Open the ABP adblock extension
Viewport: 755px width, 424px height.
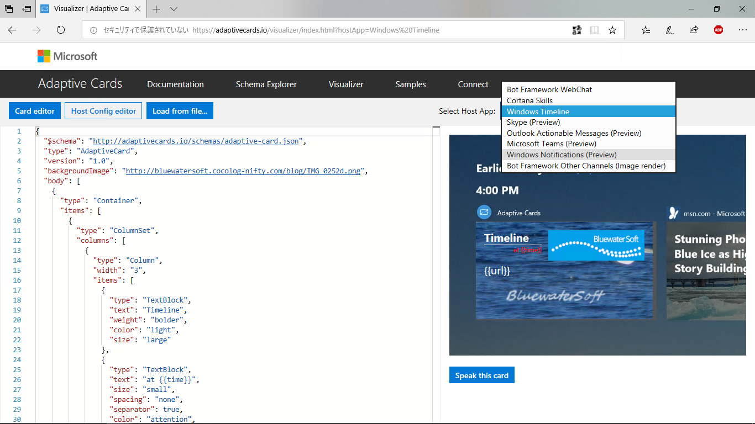719,30
